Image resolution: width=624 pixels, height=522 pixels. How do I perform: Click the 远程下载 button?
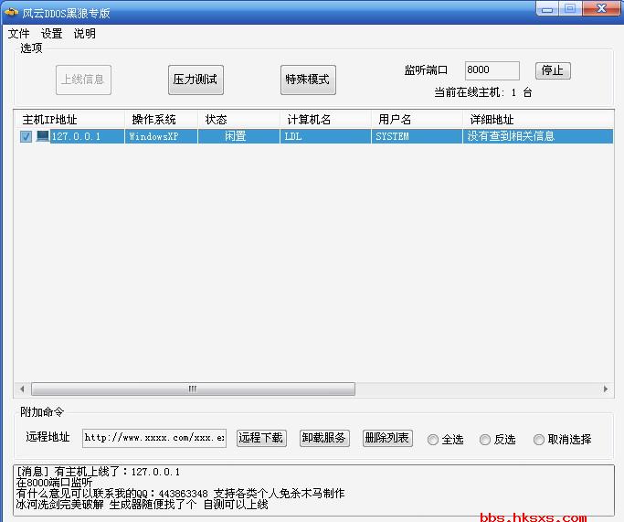(261, 438)
